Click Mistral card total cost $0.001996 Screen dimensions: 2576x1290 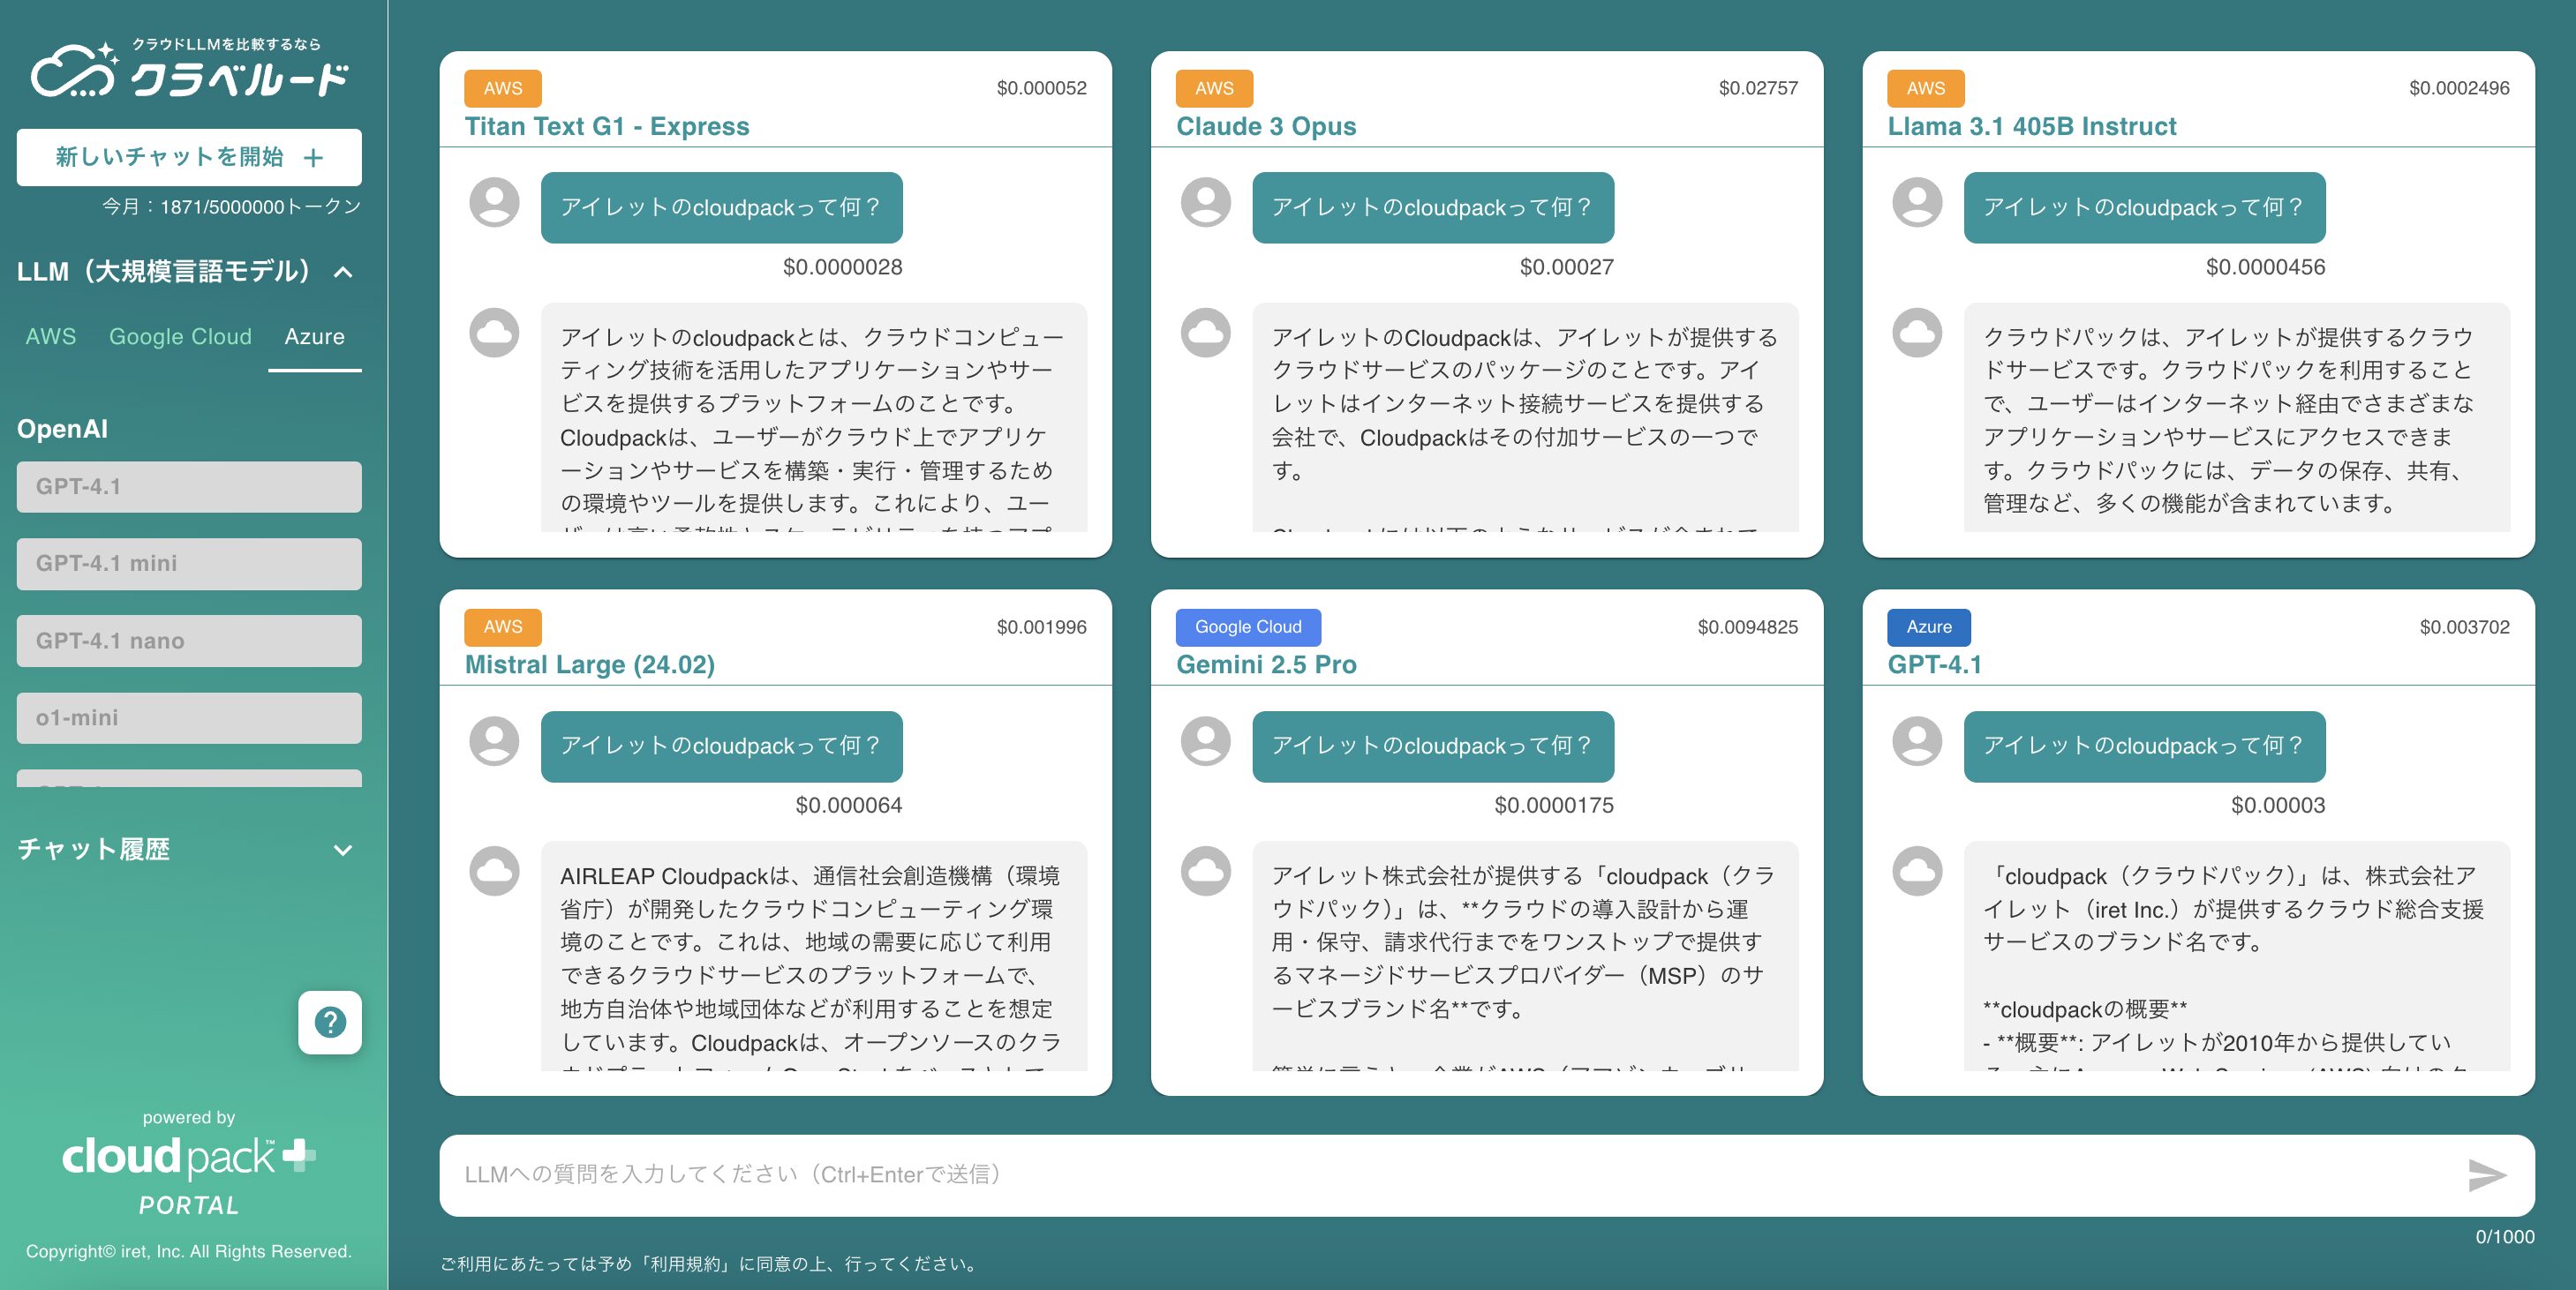[1041, 626]
